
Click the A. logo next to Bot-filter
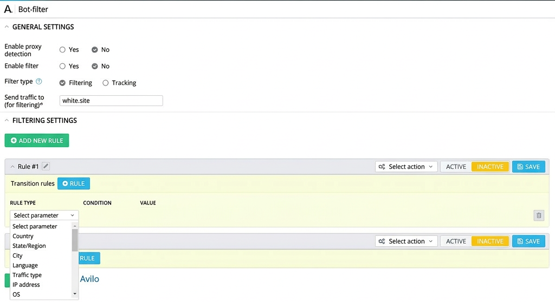pos(8,9)
